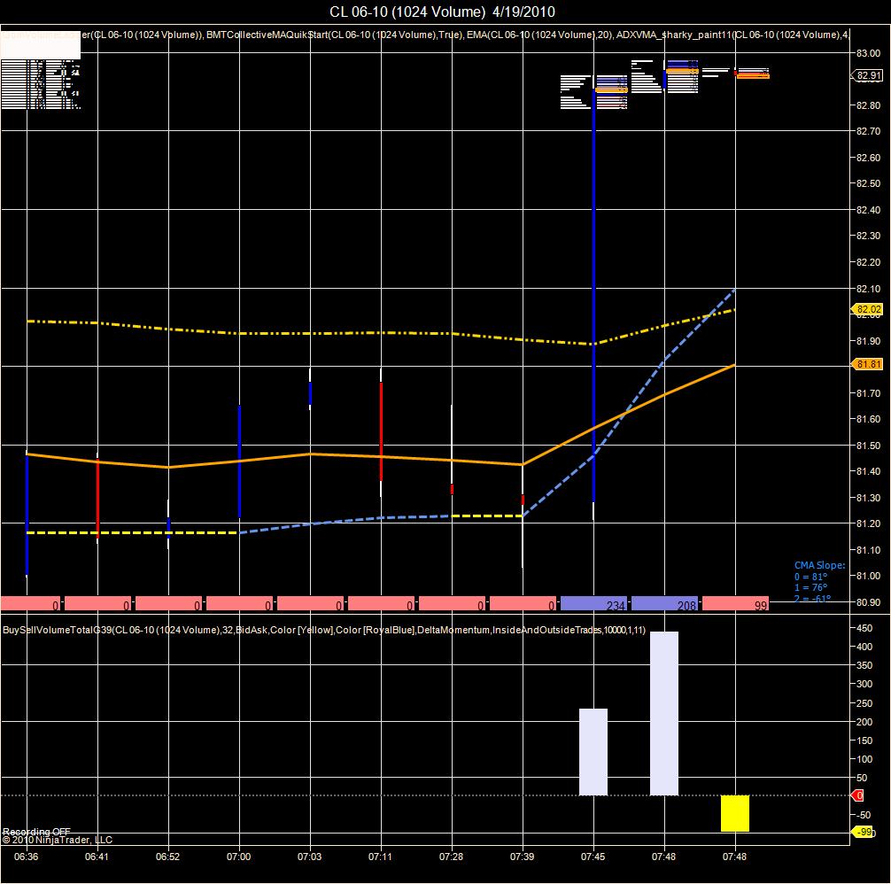The width and height of the screenshot is (891, 884).
Task: Click the 450 label on delta axis
Action: pos(864,628)
